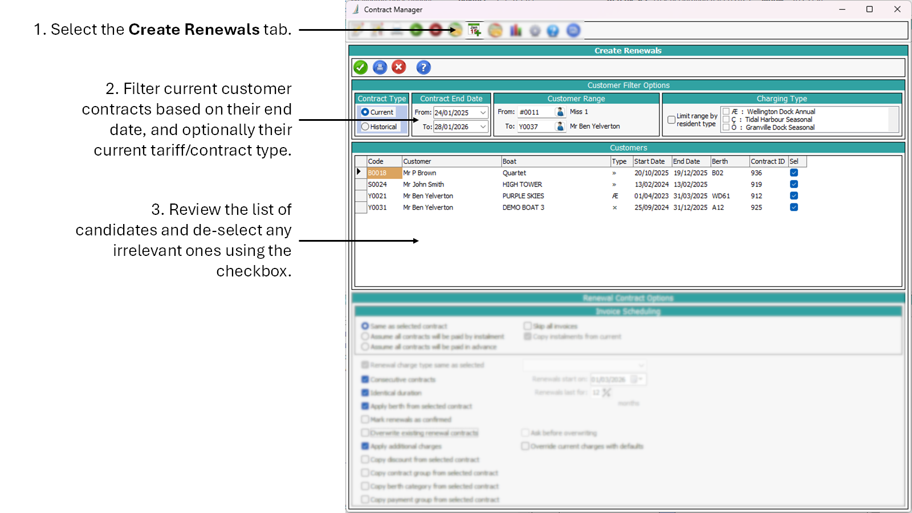Select the Historical contract type option
The image size is (912, 513).
click(x=365, y=127)
